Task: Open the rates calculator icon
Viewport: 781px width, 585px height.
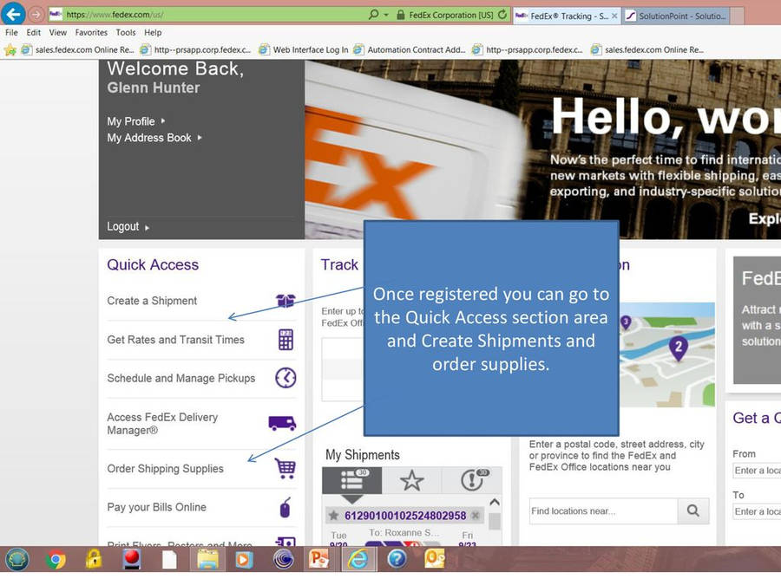Action: (x=285, y=340)
